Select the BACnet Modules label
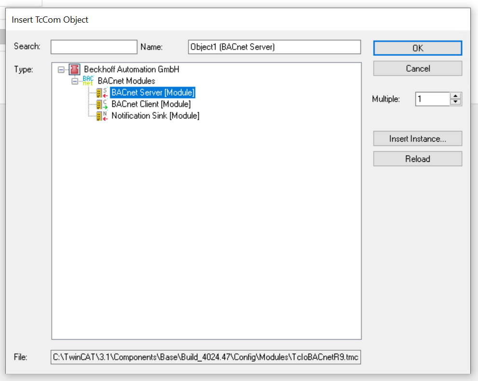Image resolution: width=478 pixels, height=381 pixels. 126,81
